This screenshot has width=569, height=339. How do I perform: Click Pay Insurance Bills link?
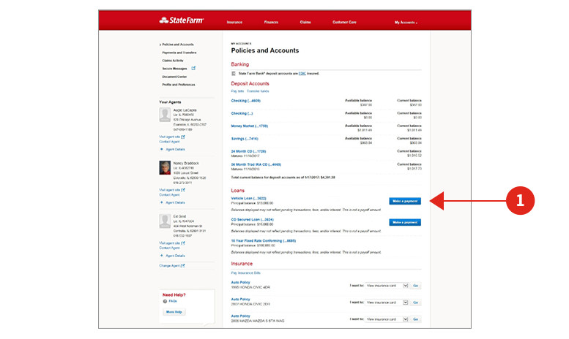245,273
